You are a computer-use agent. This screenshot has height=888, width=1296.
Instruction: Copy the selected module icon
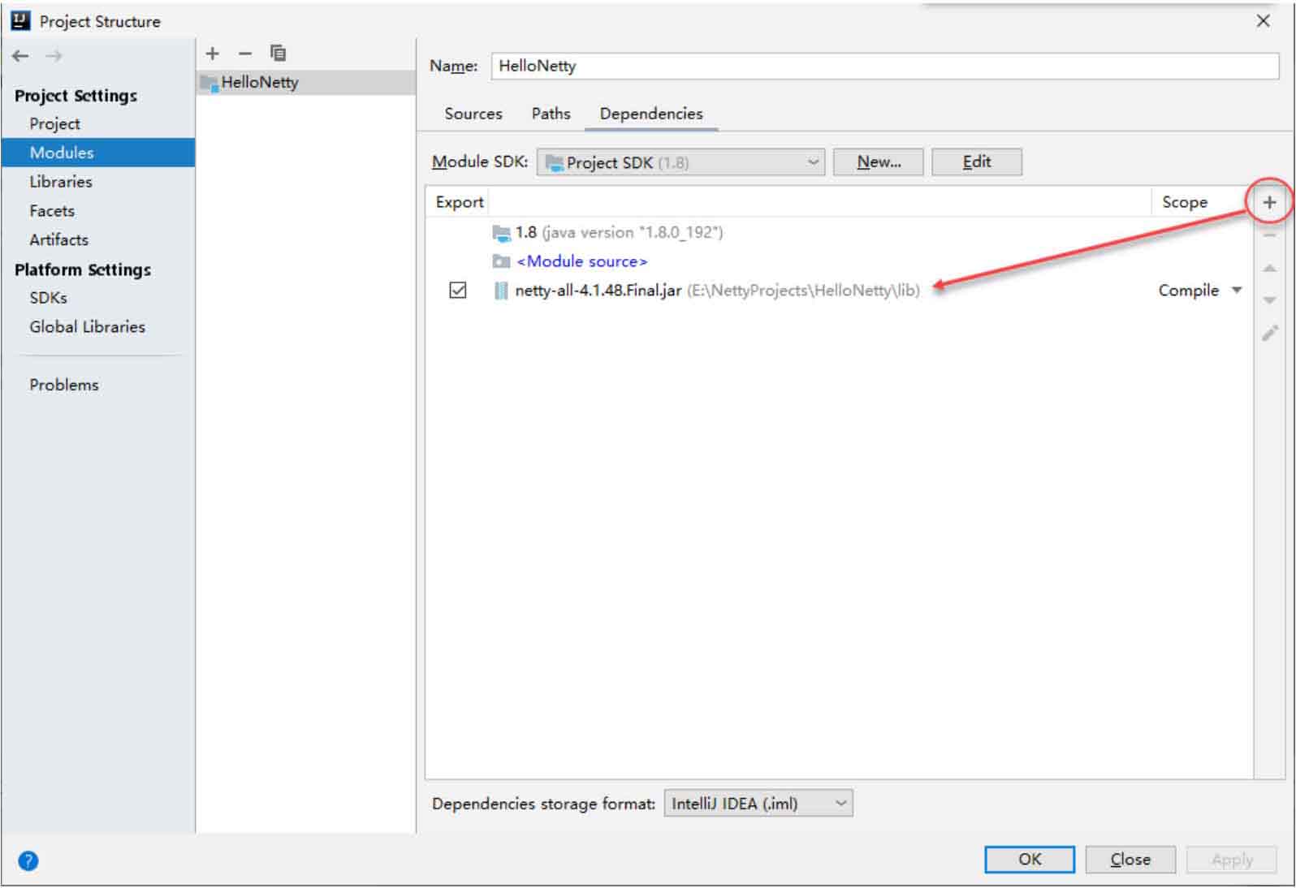point(278,54)
